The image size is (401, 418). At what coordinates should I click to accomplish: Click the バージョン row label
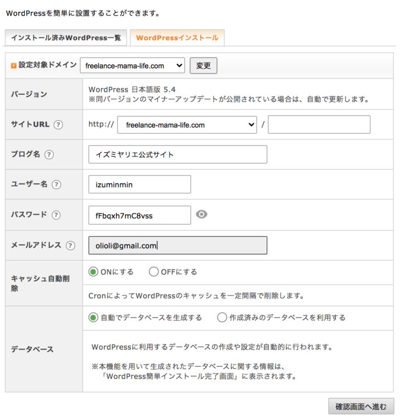click(29, 94)
